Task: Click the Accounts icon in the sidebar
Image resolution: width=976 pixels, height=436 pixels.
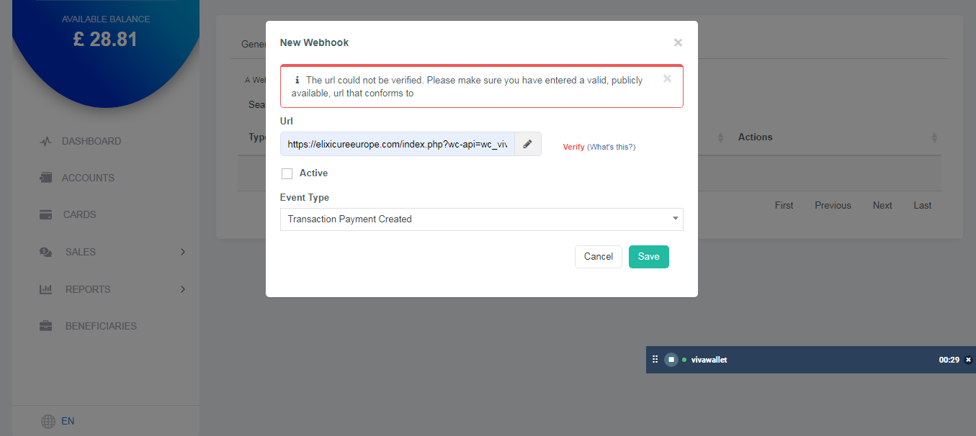Action: pyautogui.click(x=45, y=178)
